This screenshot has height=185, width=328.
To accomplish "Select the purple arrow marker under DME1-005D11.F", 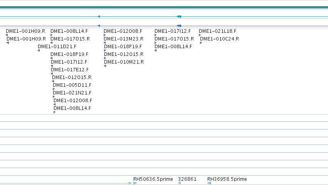I will pos(54,89).
